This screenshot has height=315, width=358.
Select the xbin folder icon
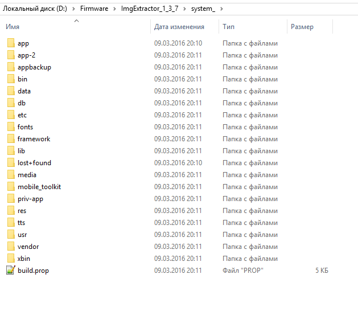(11, 258)
